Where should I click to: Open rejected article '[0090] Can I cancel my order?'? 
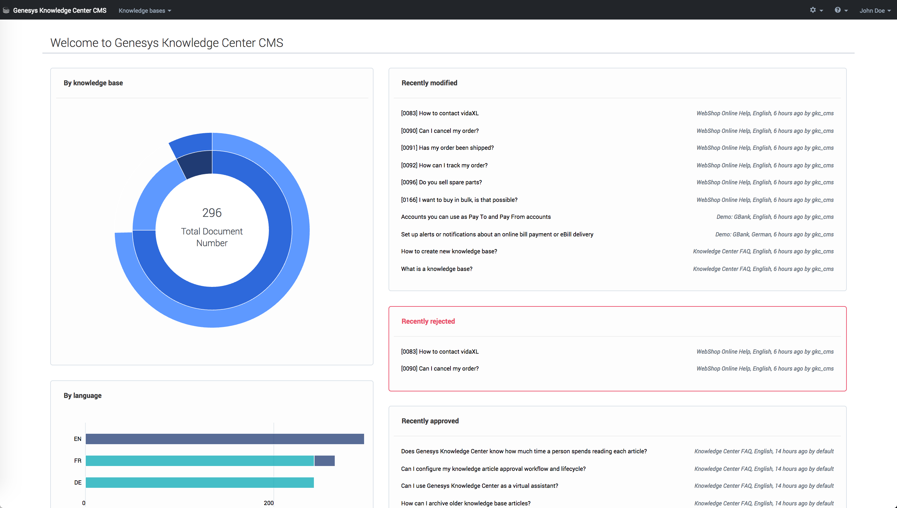[440, 368]
